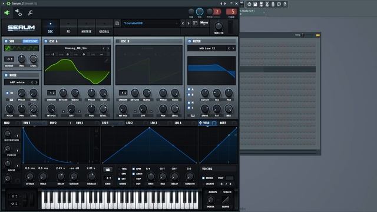Select the LFO 2 tab
This screenshot has height=212, width=377.
click(130, 123)
